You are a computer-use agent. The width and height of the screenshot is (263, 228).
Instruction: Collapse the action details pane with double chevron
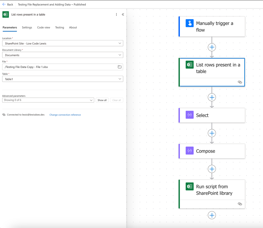[123, 14]
